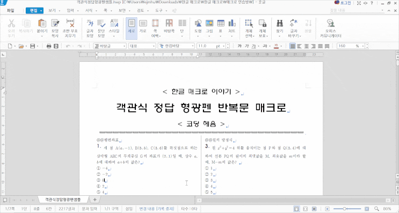Click the print icon
Viewport: 399px width, 213px height.
(x=49, y=46)
